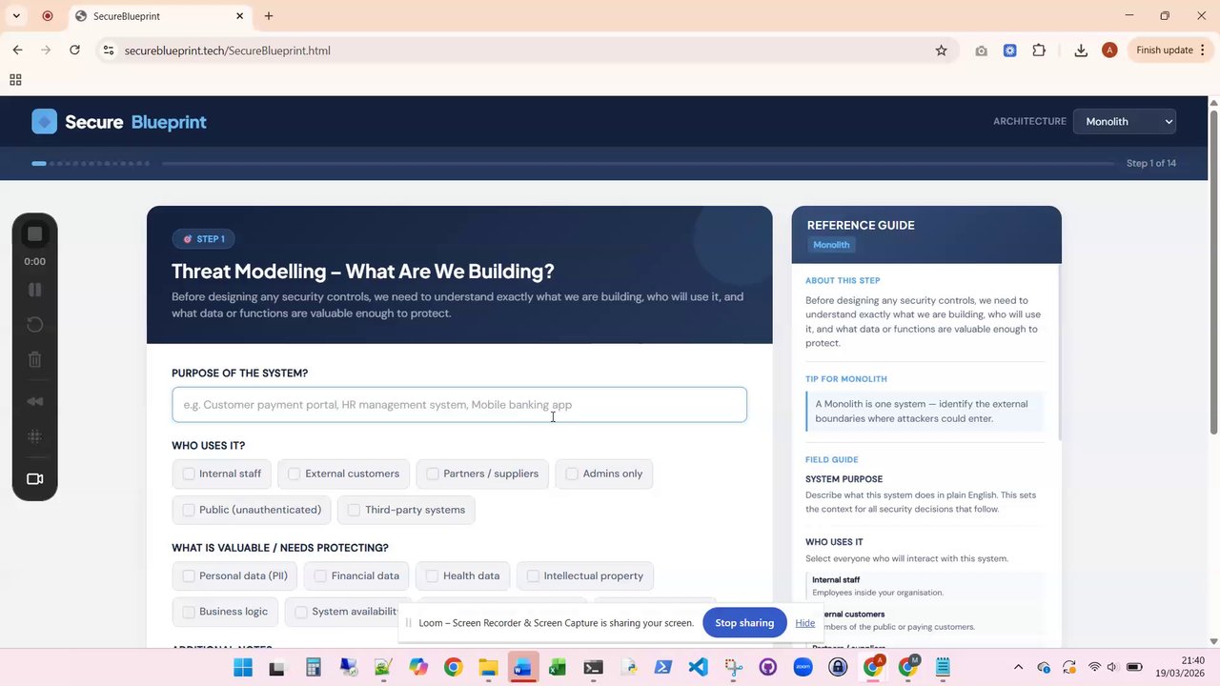The width and height of the screenshot is (1220, 686).
Task: Open the Architecture Monolith dropdown
Action: click(x=1124, y=121)
